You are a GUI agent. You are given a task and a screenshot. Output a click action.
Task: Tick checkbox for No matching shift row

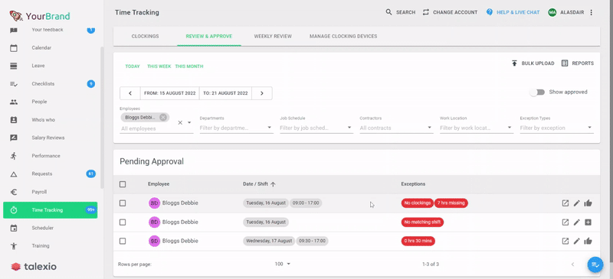click(123, 222)
